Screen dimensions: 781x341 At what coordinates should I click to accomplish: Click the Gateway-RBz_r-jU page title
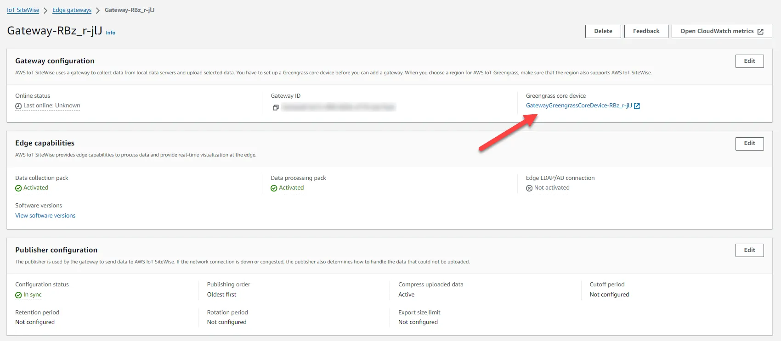(55, 31)
